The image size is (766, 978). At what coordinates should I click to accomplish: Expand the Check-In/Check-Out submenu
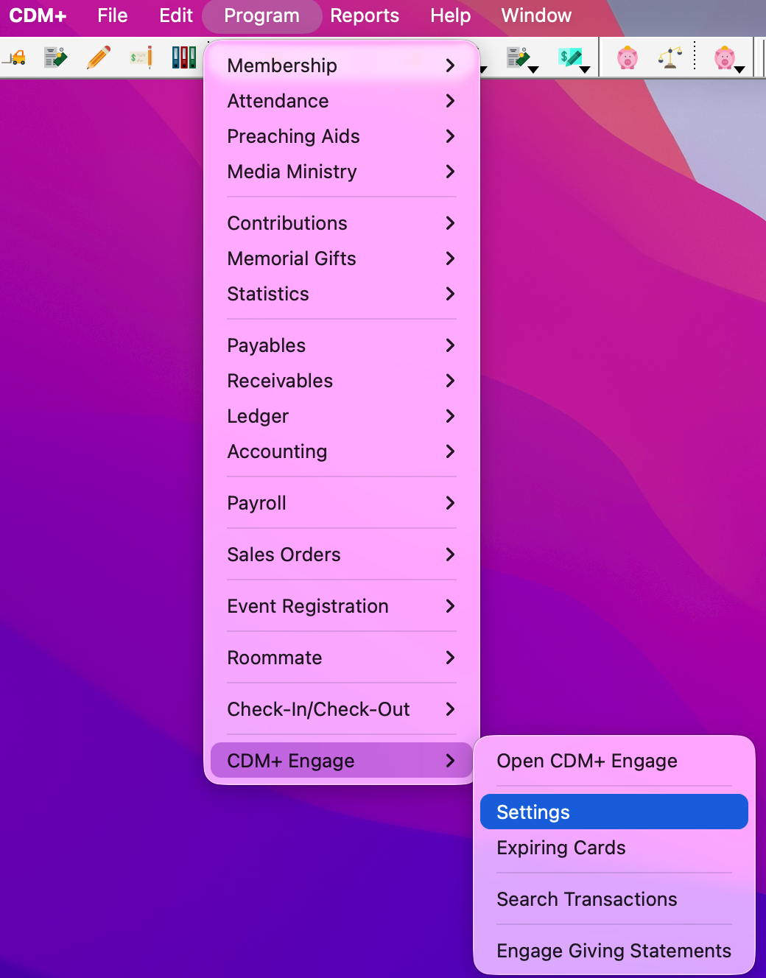point(342,709)
